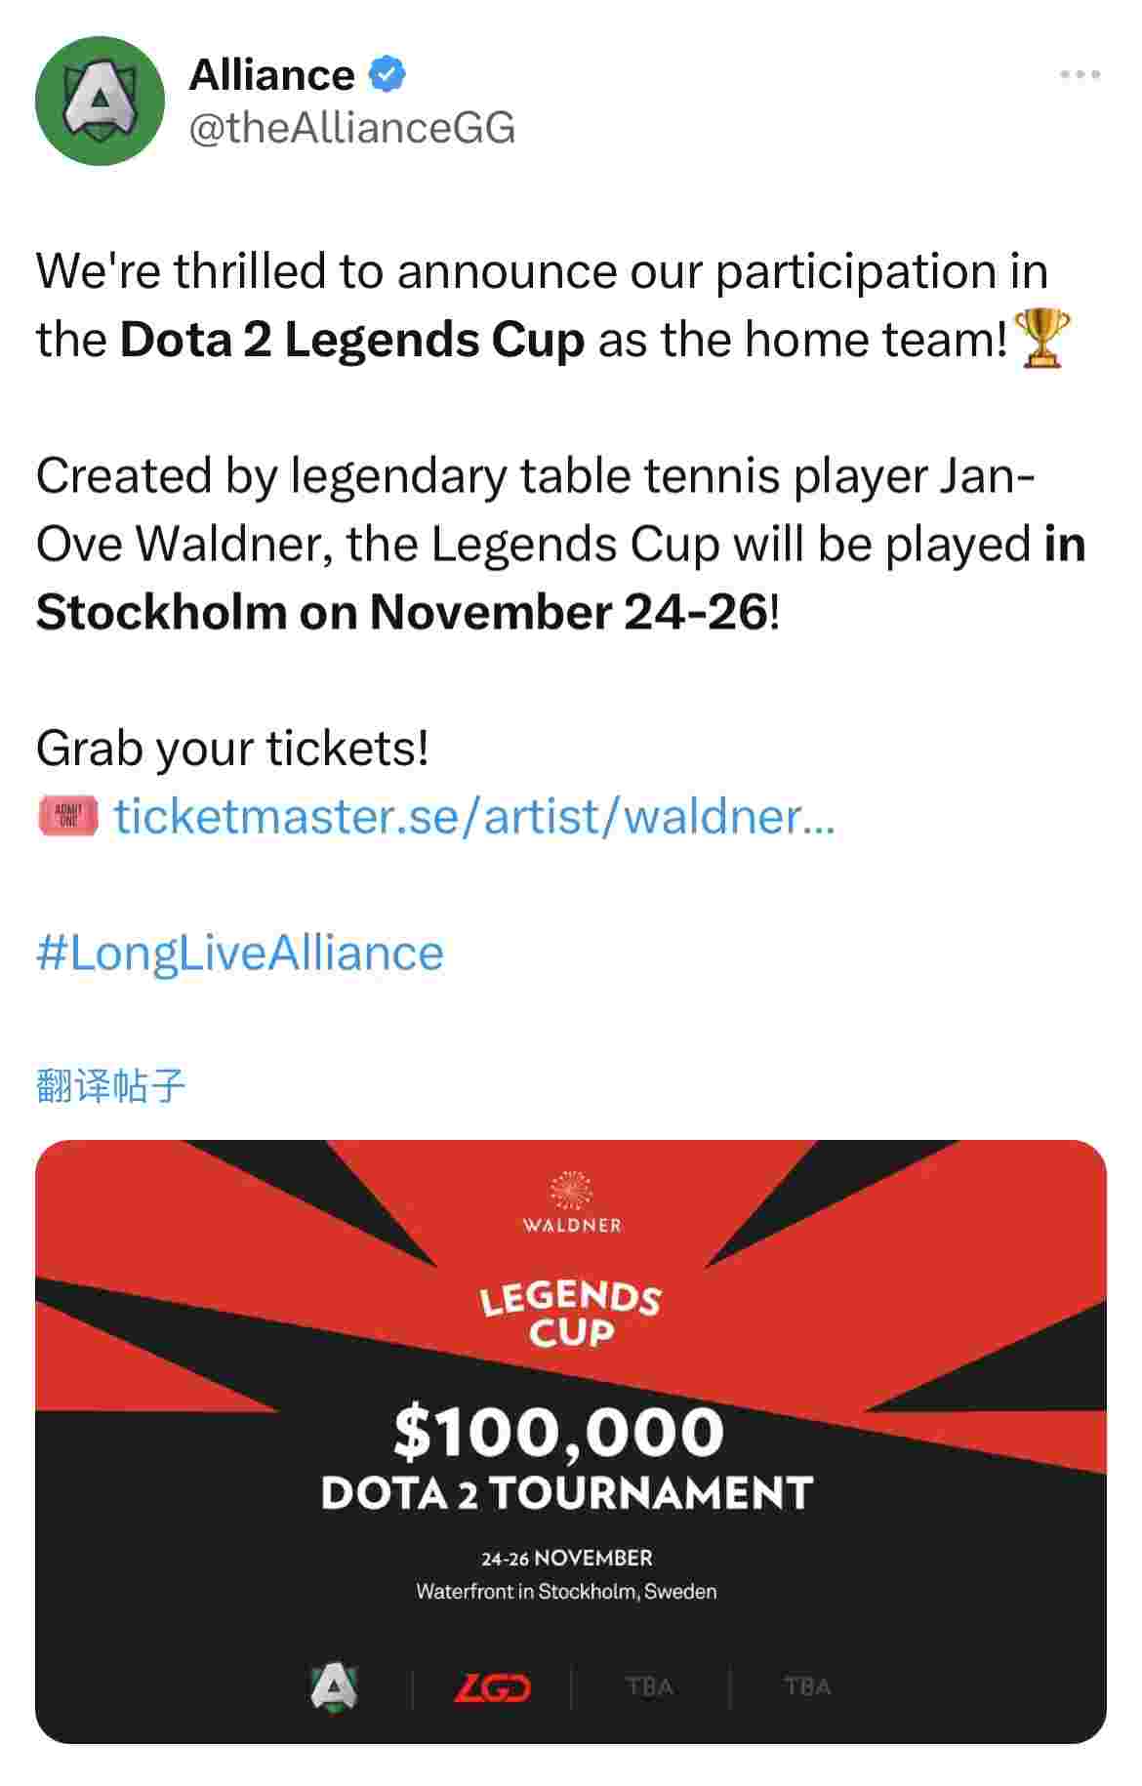Click the 24-26 NOVEMBER date in banner
This screenshot has height=1786, width=1142.
point(567,1558)
